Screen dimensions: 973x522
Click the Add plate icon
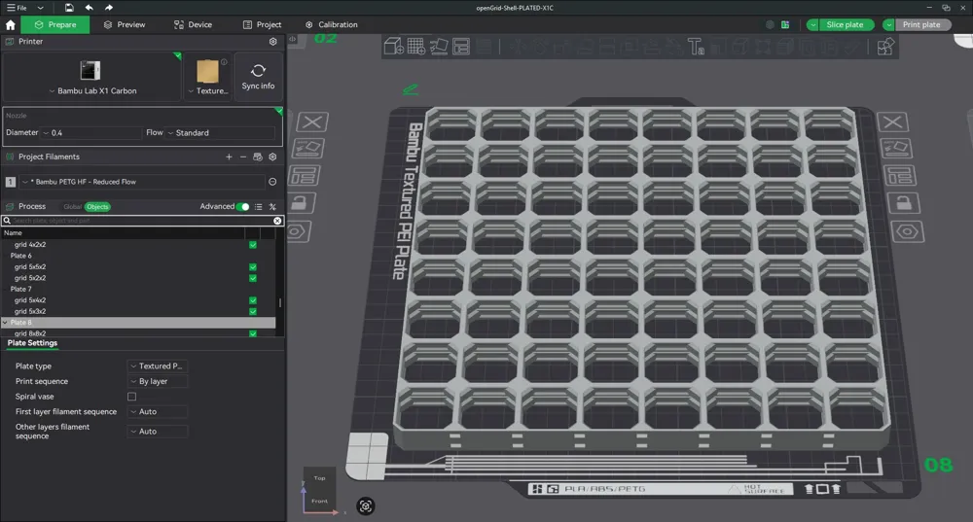coord(416,47)
